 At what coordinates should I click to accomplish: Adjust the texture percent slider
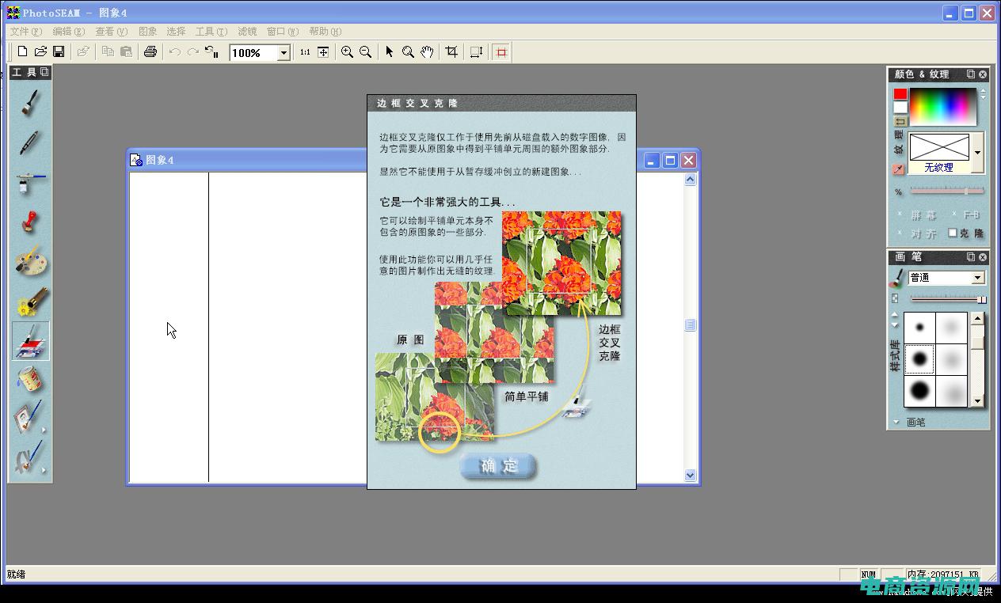[x=947, y=191]
